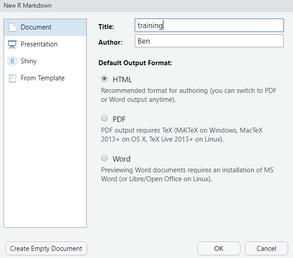Click the PDF format label text

click(119, 119)
